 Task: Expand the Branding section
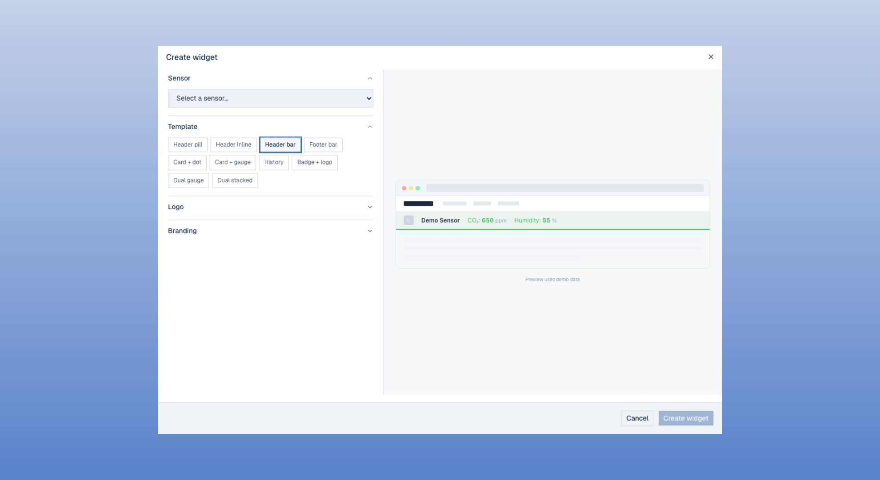370,231
